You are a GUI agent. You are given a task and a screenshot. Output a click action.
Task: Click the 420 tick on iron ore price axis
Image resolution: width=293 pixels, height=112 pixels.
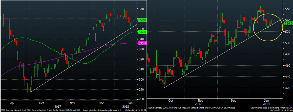(287, 88)
